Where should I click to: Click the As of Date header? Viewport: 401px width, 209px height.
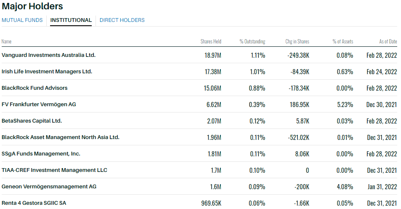point(388,42)
